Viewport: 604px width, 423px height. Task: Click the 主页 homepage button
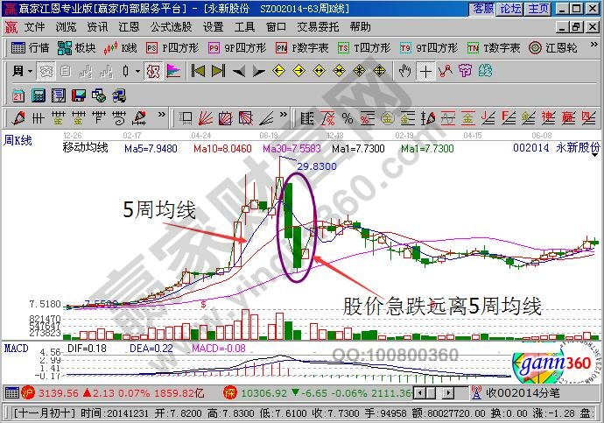pos(537,9)
